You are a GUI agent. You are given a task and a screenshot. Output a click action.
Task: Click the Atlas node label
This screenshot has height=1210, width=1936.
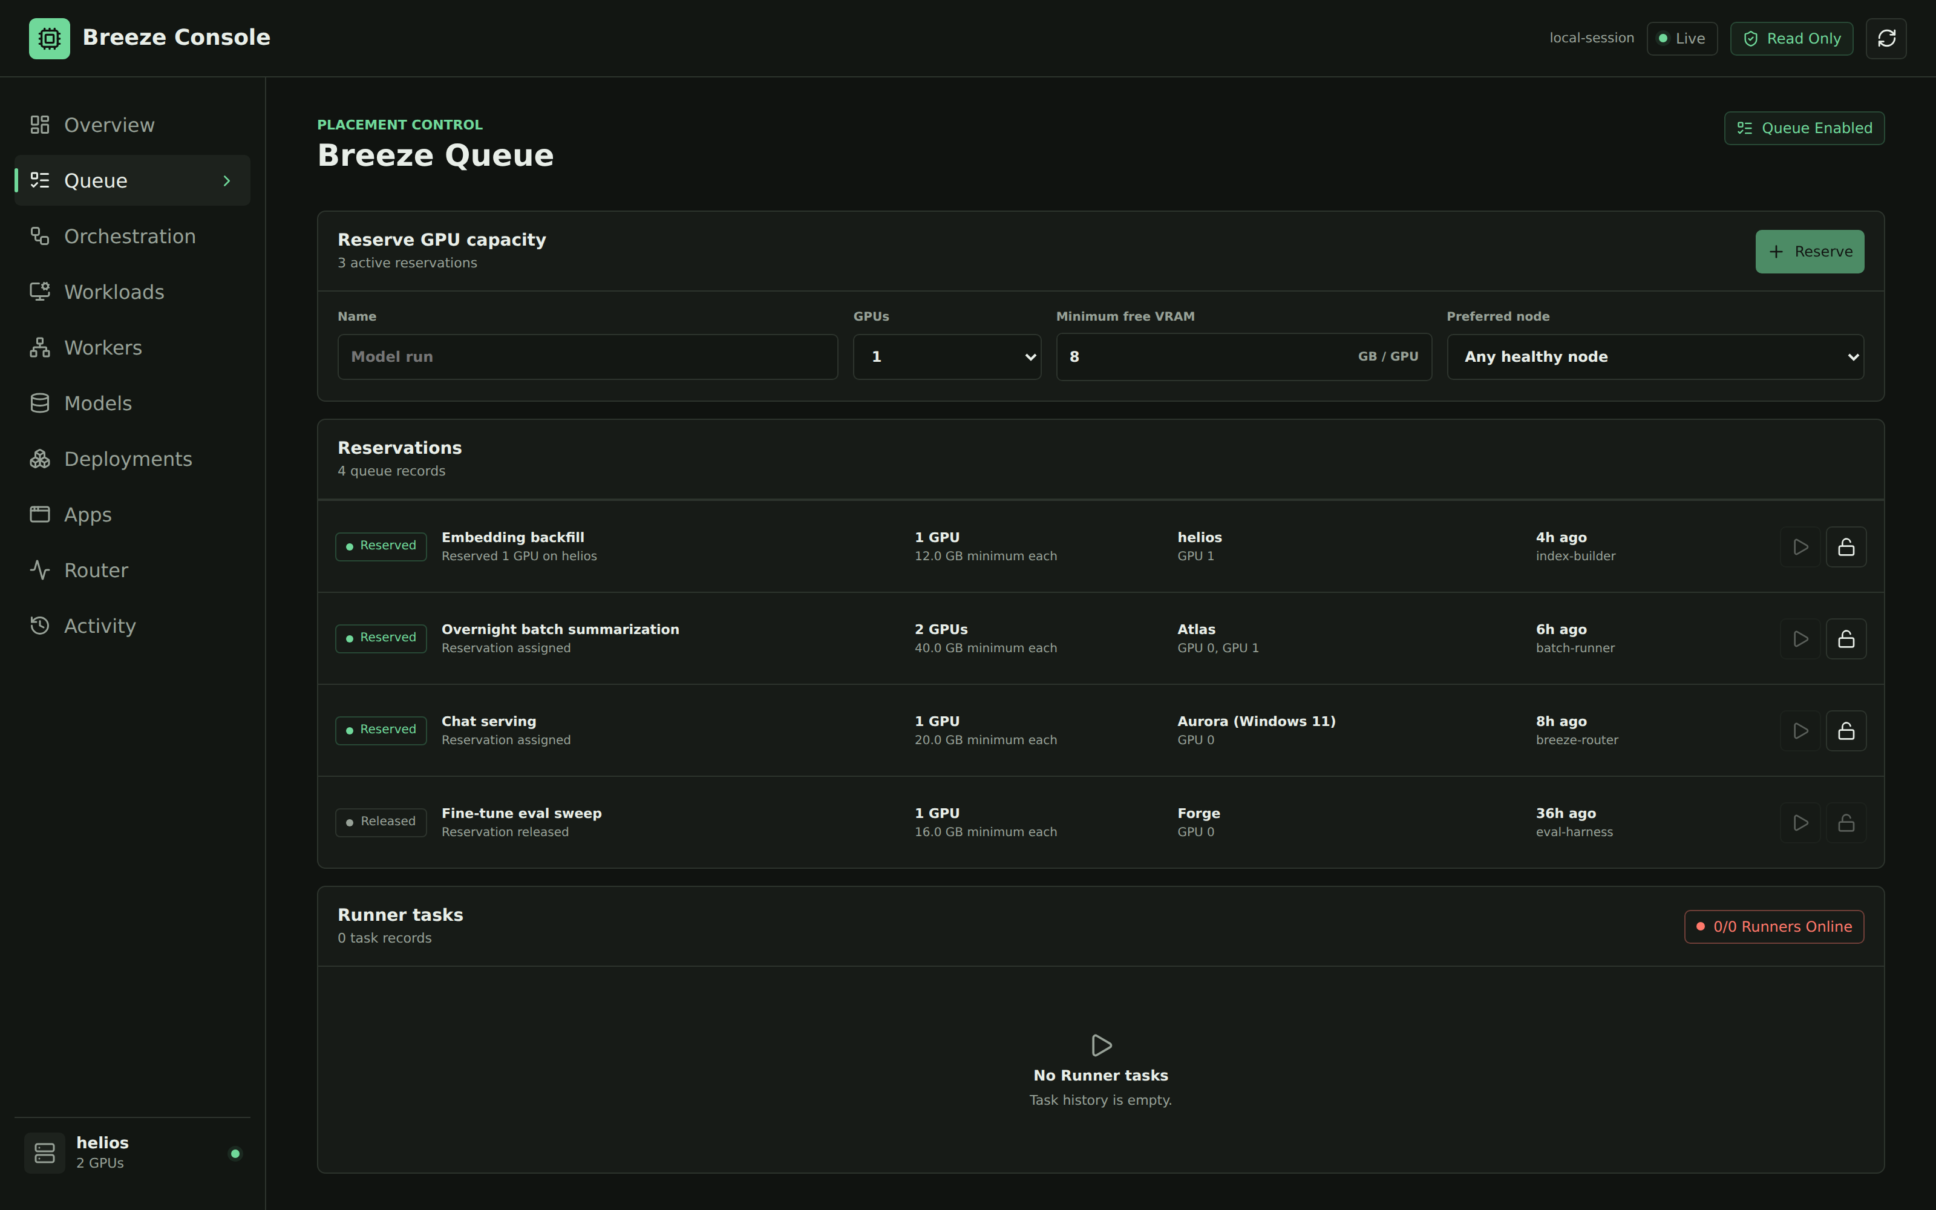(x=1196, y=630)
